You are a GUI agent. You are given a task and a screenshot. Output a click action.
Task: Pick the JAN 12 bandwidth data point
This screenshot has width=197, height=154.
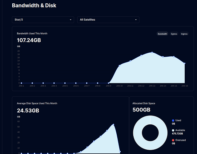point(141,55)
